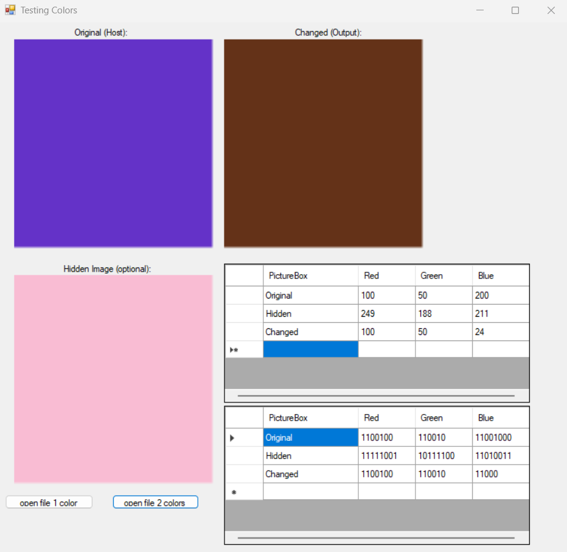567x552 pixels.
Task: Select binary cell 11010011 in bottom table
Action: pos(500,456)
